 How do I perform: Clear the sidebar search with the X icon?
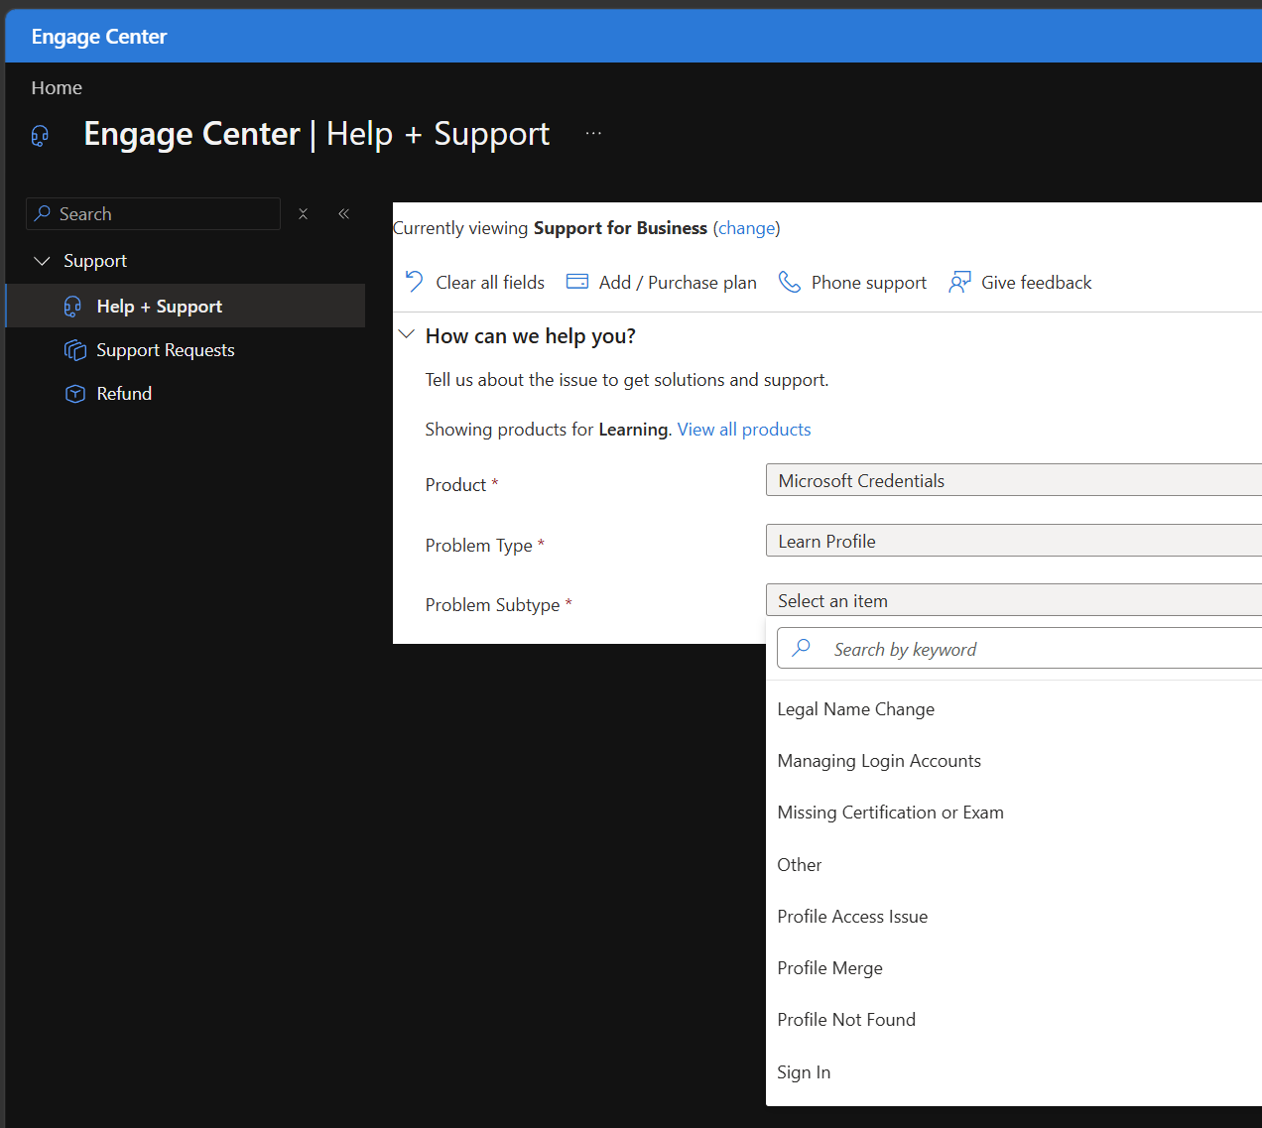click(304, 213)
